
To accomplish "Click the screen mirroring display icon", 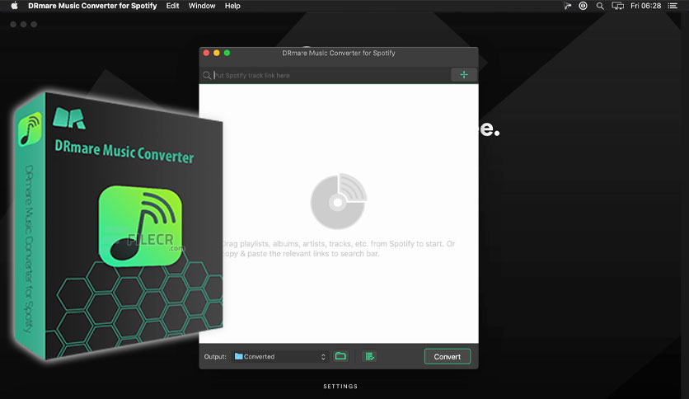I will coord(617,6).
